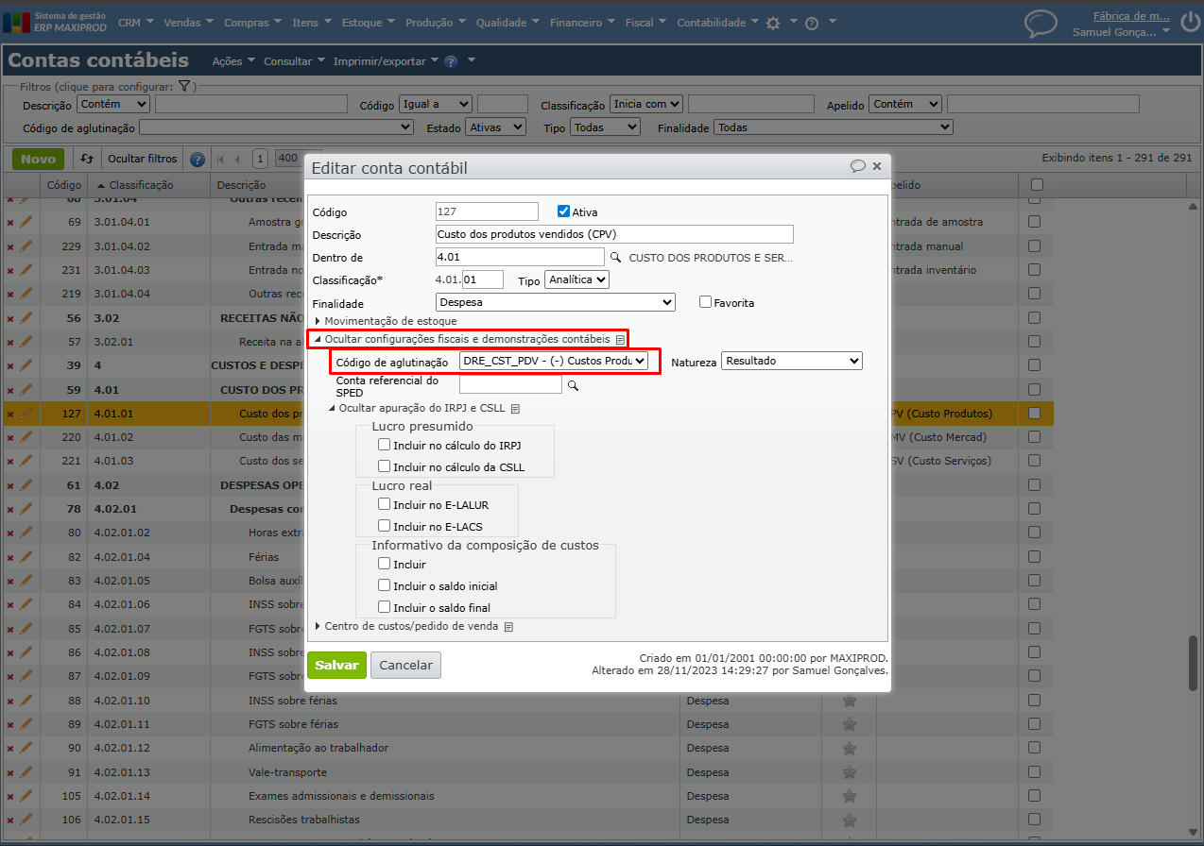Click the filter funnel icon
This screenshot has width=1204, height=846.
185,86
